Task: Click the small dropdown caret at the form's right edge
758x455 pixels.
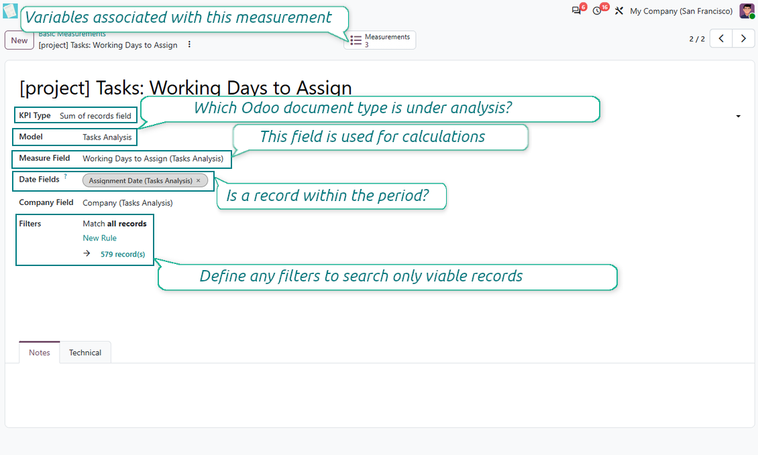Action: pyautogui.click(x=738, y=116)
